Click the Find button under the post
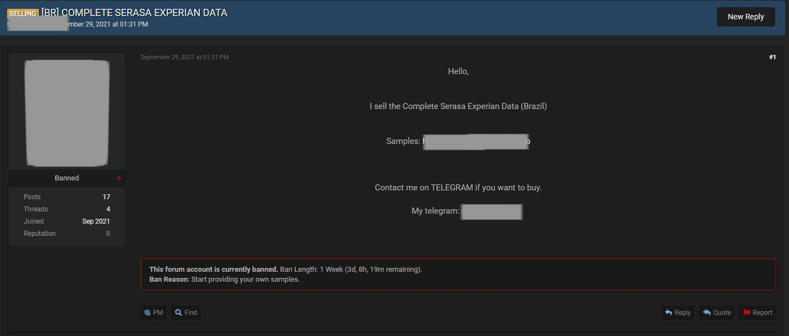The height and width of the screenshot is (336, 789). click(x=186, y=313)
